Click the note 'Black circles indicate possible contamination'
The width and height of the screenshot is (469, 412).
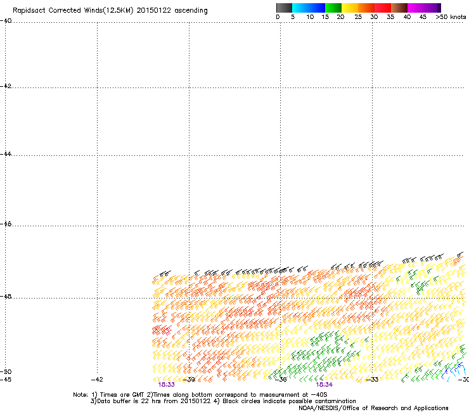click(289, 401)
